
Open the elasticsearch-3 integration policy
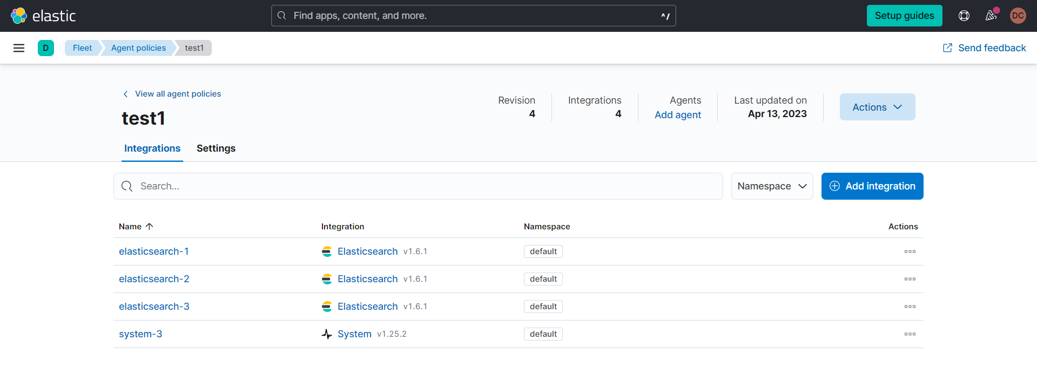[154, 307]
